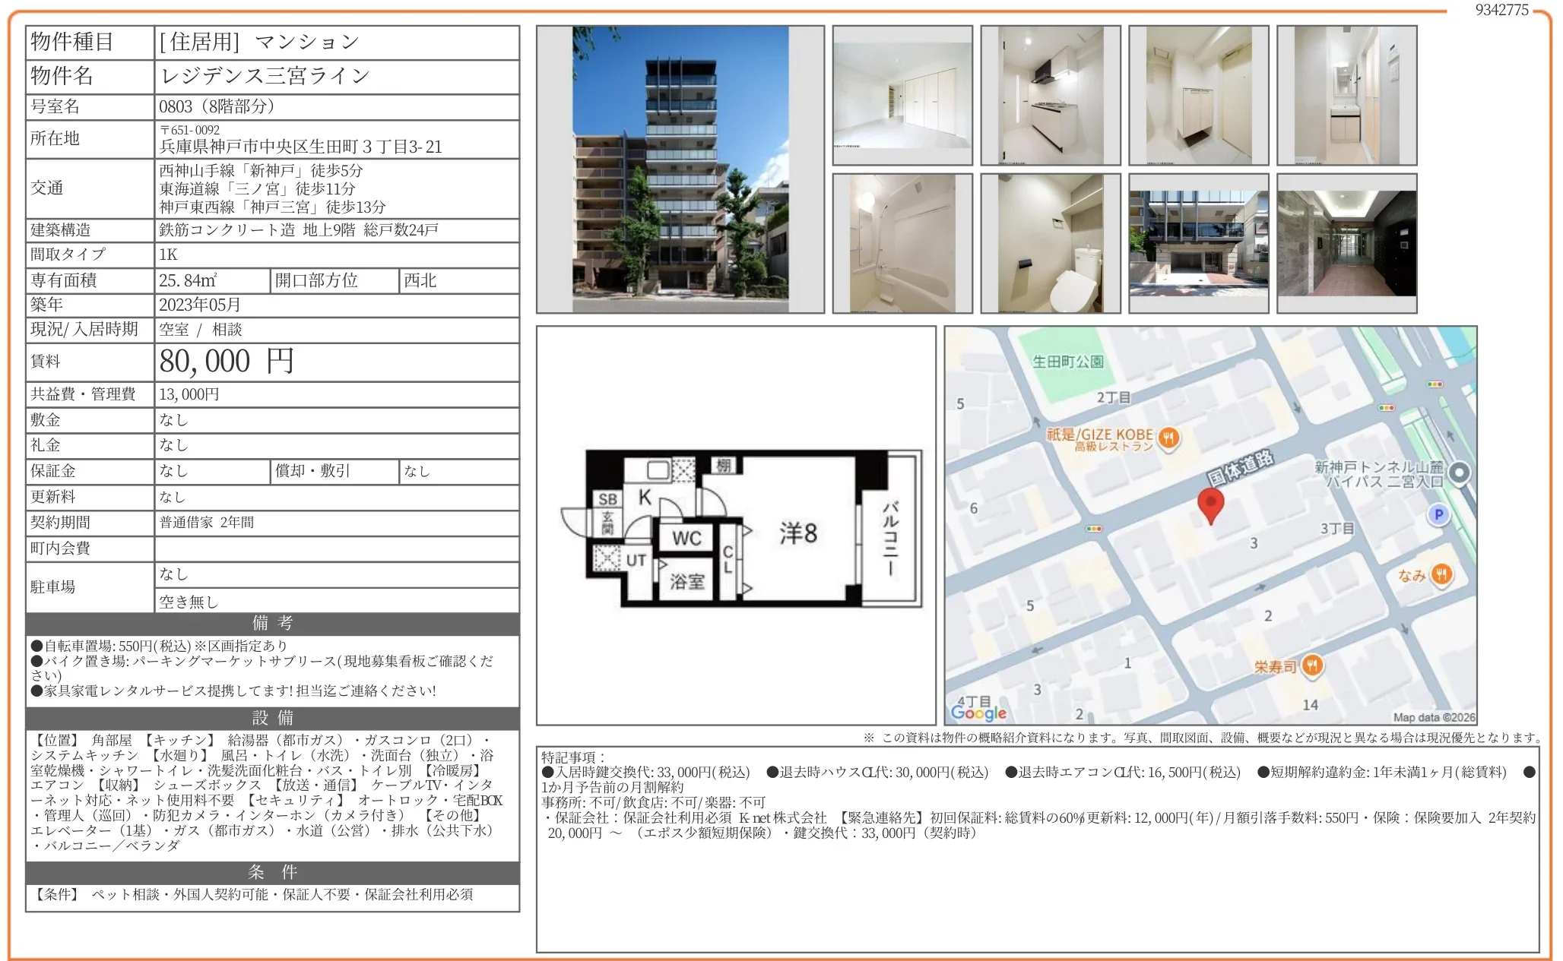Click the なみ restaurant marker icon
Screen dimensions: 1563x961
click(x=1441, y=574)
